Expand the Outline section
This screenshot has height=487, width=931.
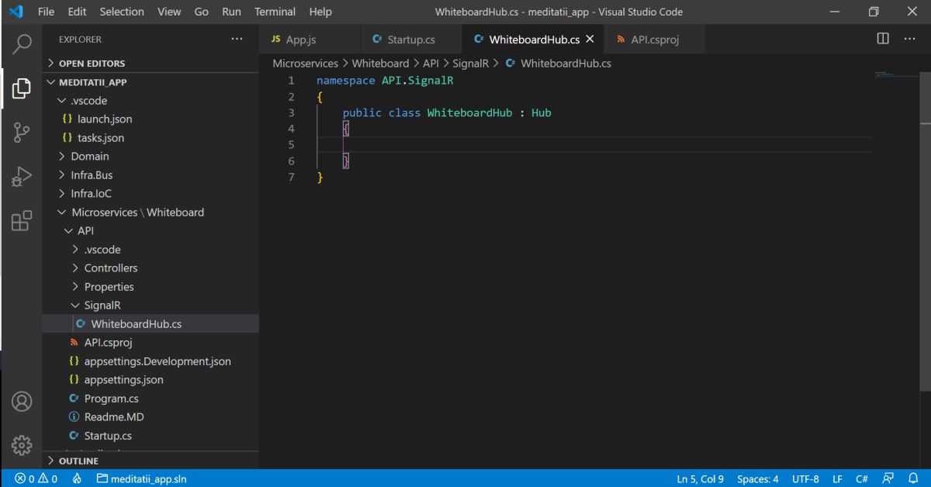point(151,461)
